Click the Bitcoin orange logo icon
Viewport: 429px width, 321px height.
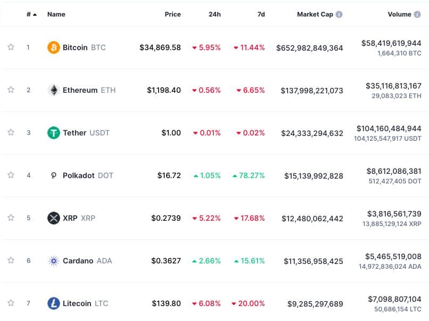point(54,47)
